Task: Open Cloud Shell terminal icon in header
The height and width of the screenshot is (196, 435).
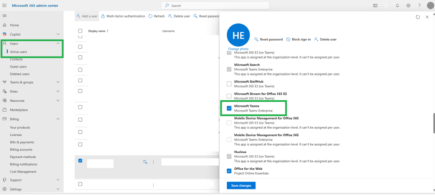Action: 375,6
